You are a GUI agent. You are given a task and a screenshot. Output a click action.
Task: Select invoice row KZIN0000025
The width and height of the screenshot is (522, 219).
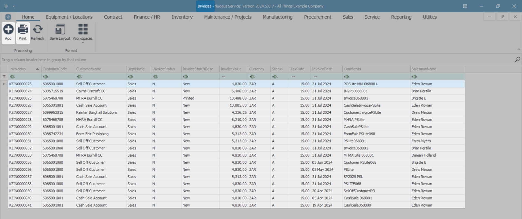coord(20,98)
